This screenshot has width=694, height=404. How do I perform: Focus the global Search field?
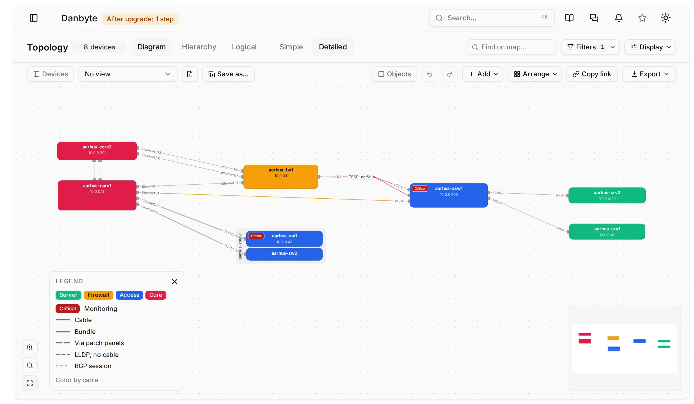tap(492, 18)
